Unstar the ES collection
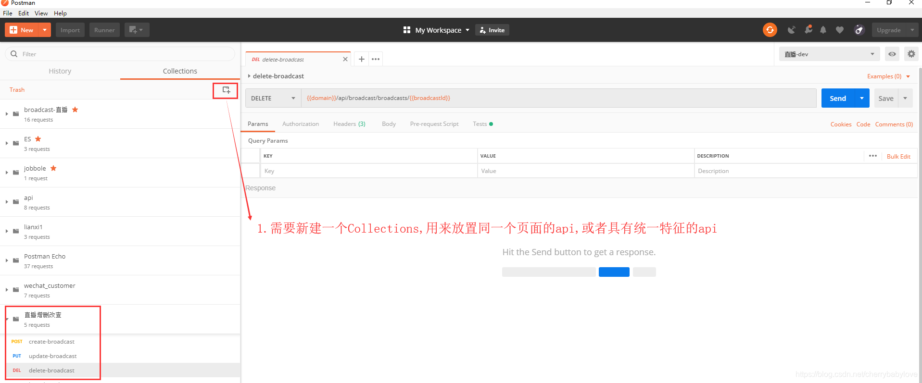Image resolution: width=922 pixels, height=383 pixels. [x=38, y=139]
